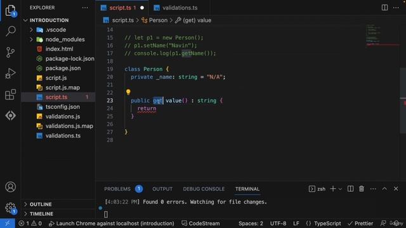
Task: Click Prettier status bar item
Action: tap(360, 224)
